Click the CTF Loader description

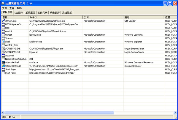click(x=130, y=21)
